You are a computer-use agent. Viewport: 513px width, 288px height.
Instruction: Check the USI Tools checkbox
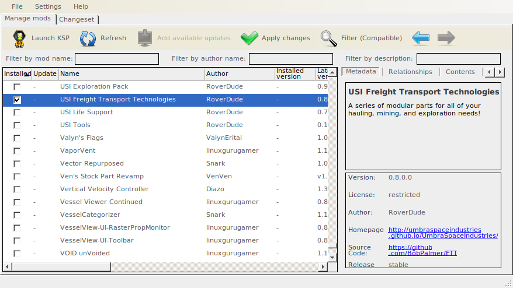[x=17, y=125]
